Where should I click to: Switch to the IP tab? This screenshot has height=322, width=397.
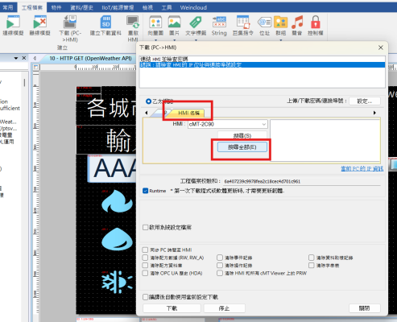click(160, 113)
